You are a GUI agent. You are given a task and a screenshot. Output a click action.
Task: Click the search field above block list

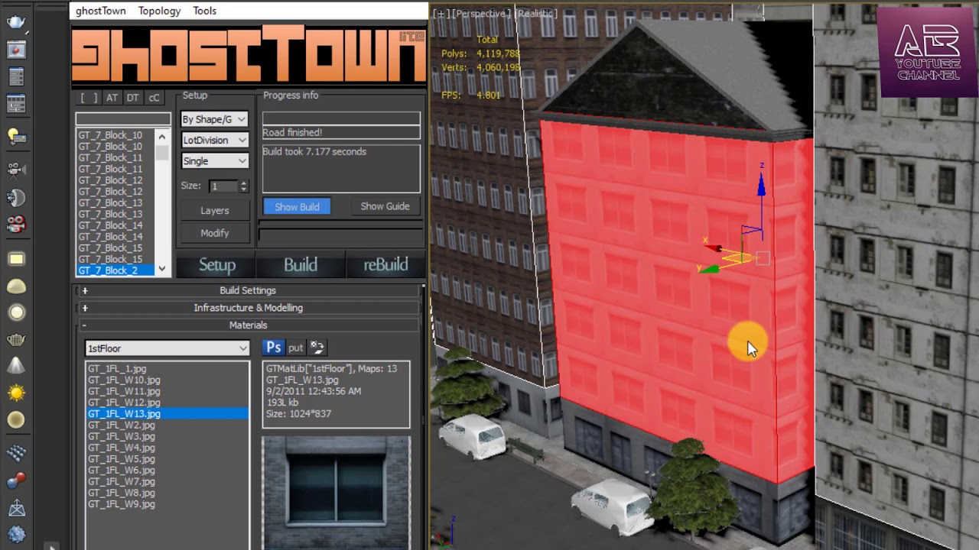[x=122, y=119]
